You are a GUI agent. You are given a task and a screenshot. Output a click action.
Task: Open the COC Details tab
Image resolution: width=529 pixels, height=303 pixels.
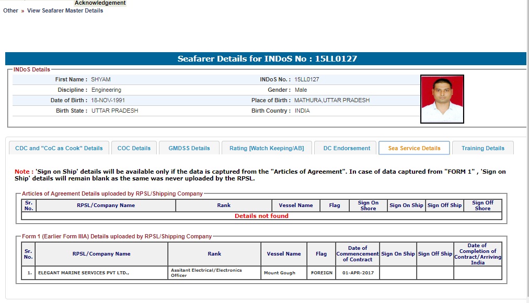pyautogui.click(x=134, y=148)
